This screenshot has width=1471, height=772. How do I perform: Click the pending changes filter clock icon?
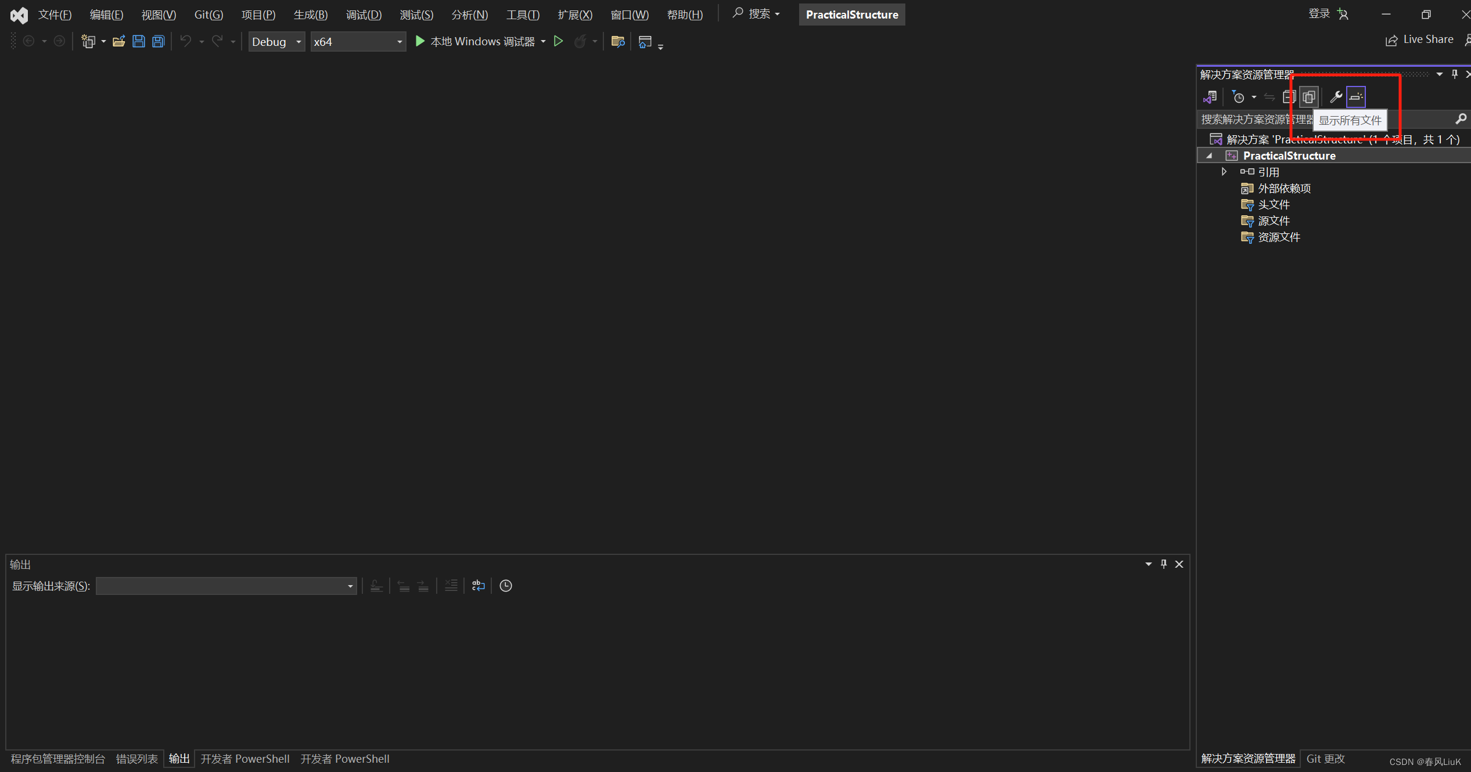click(1238, 97)
